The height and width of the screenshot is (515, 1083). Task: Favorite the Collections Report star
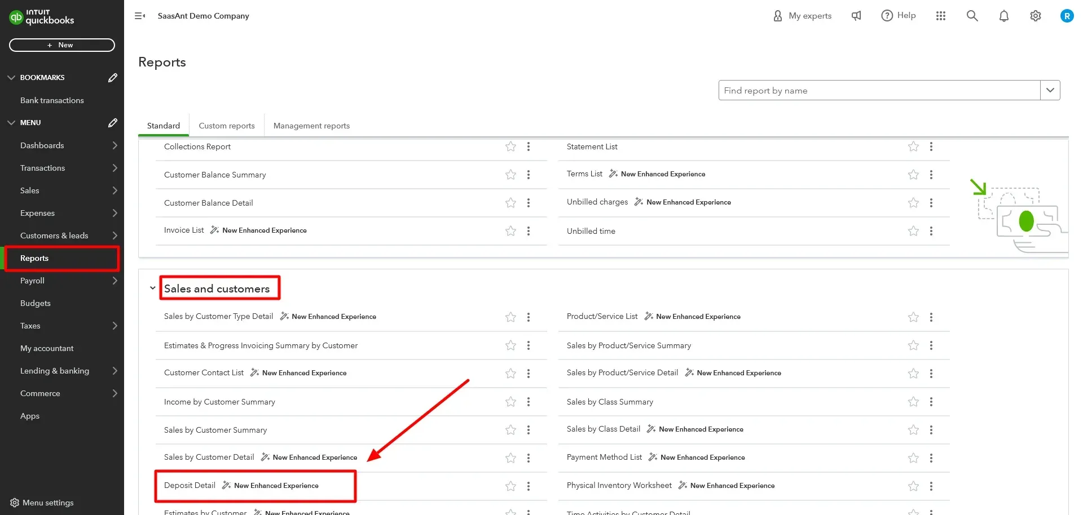[510, 146]
